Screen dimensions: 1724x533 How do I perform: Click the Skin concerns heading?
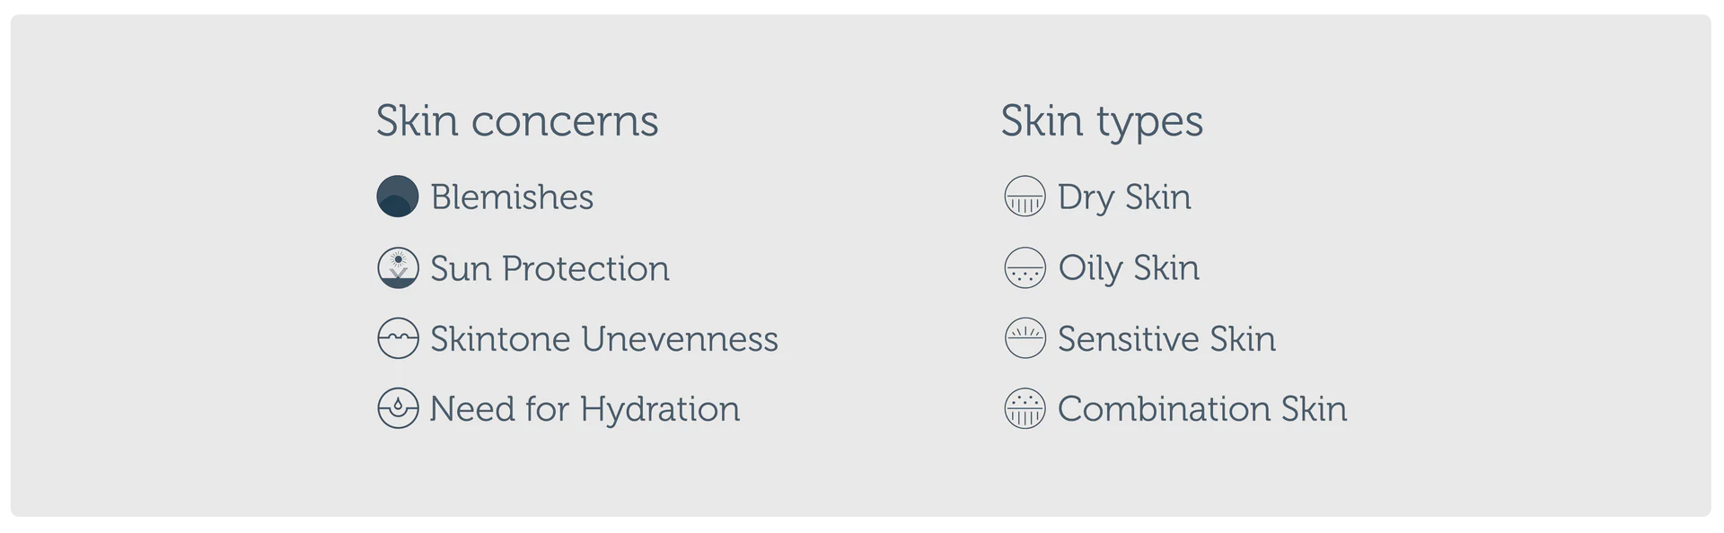click(x=517, y=121)
